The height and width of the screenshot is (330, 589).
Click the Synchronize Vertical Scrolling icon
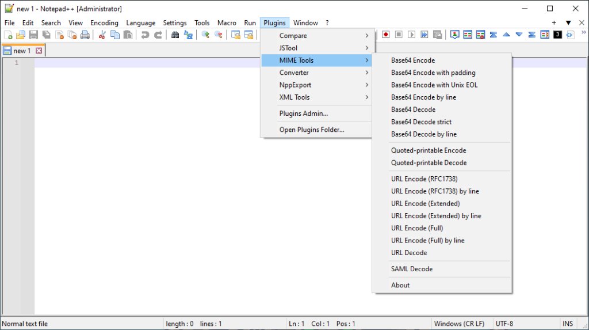pyautogui.click(x=235, y=35)
